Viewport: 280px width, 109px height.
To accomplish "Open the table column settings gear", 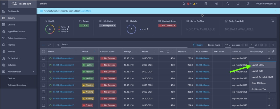I will click(x=273, y=45).
